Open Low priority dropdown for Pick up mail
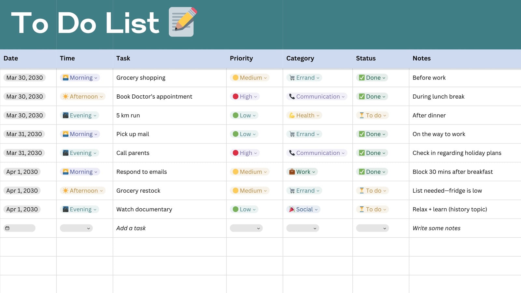 (x=244, y=134)
